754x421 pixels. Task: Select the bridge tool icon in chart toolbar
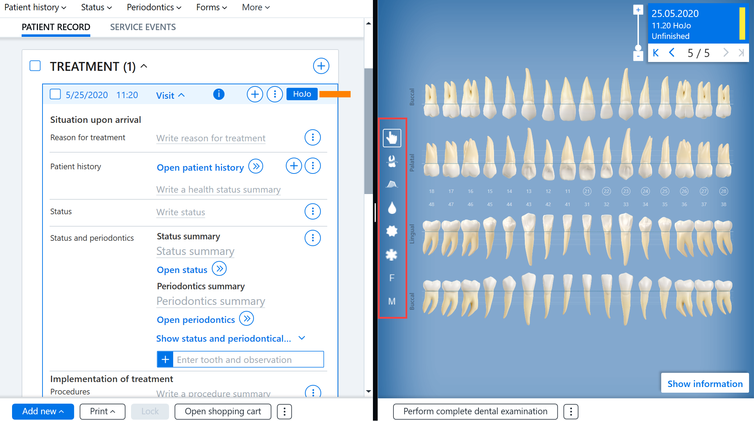[x=392, y=184]
